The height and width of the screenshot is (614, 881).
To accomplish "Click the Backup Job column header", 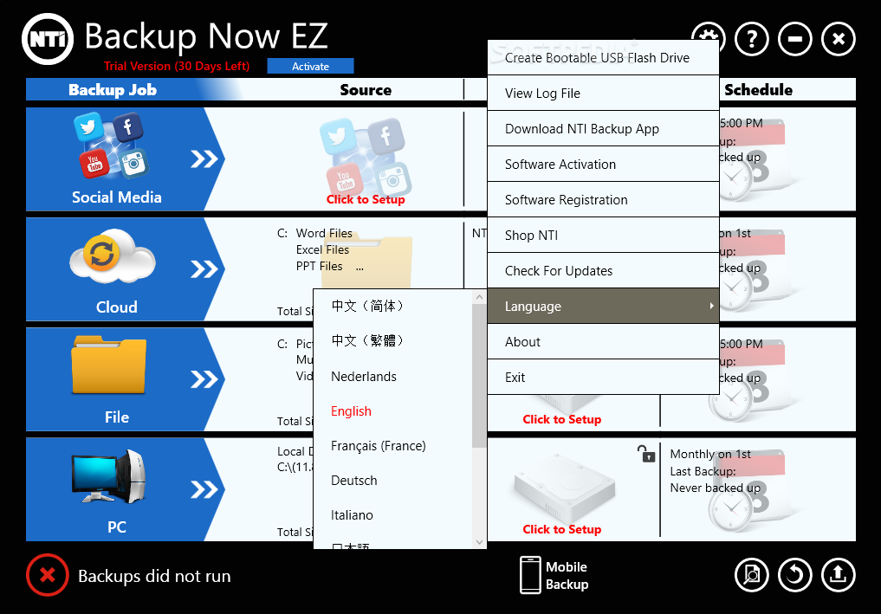I will [x=113, y=89].
